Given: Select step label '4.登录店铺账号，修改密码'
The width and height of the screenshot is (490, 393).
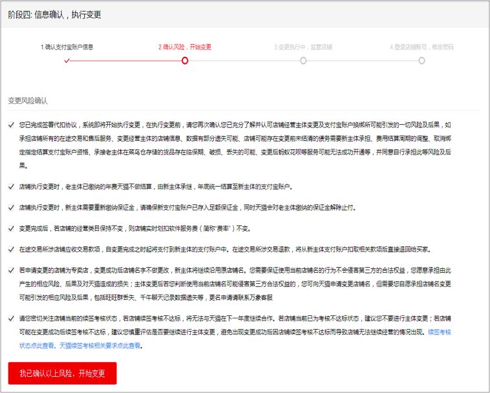Looking at the screenshot, I should click(421, 47).
